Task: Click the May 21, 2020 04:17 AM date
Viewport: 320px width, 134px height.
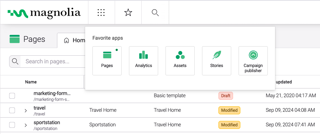Action: tap(291, 95)
